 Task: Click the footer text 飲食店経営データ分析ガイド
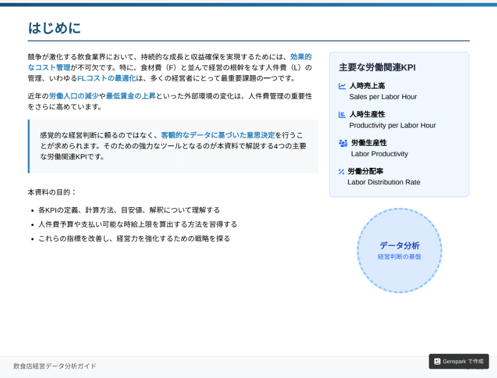click(55, 366)
